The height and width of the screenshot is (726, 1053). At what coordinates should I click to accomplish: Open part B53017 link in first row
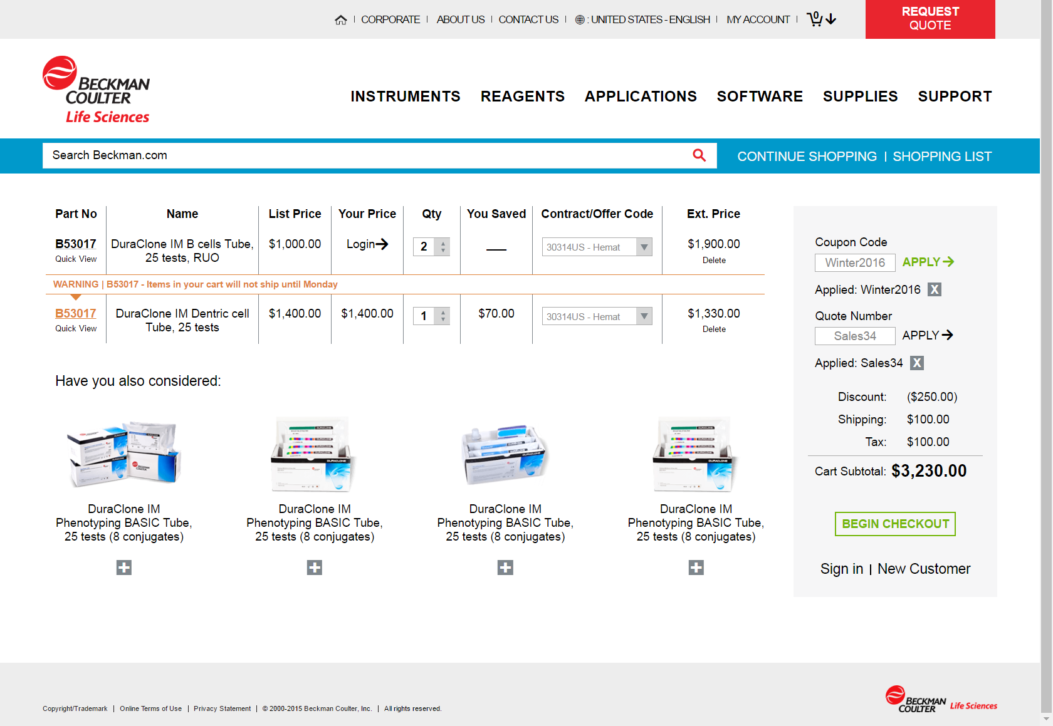[x=76, y=244]
